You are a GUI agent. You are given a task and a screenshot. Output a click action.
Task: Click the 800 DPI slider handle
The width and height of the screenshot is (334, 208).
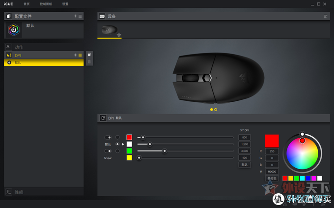(x=143, y=137)
